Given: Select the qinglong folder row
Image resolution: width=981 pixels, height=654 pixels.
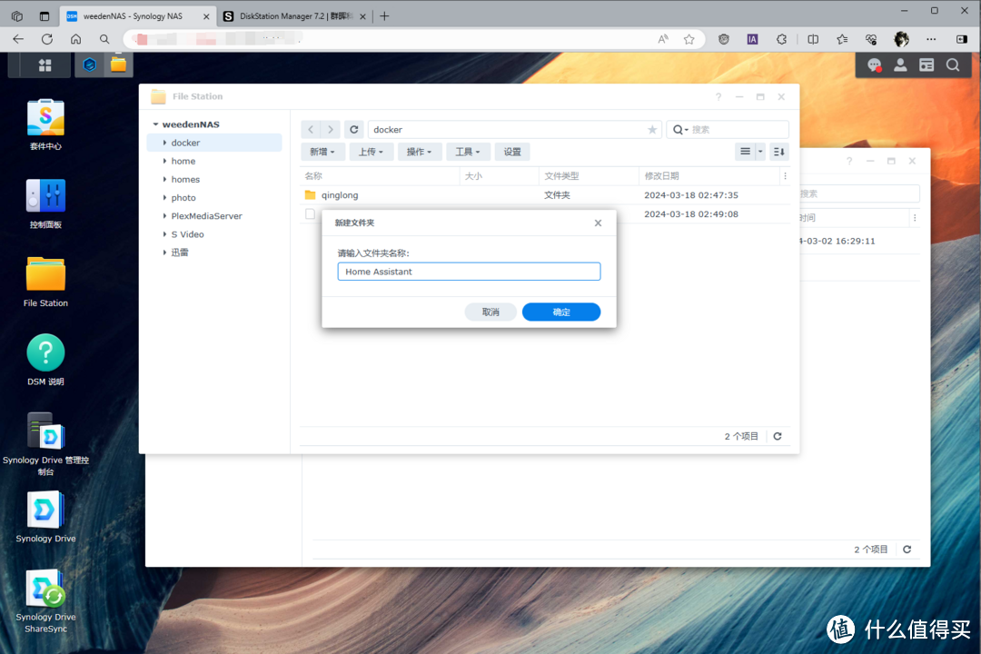Looking at the screenshot, I should (x=544, y=195).
